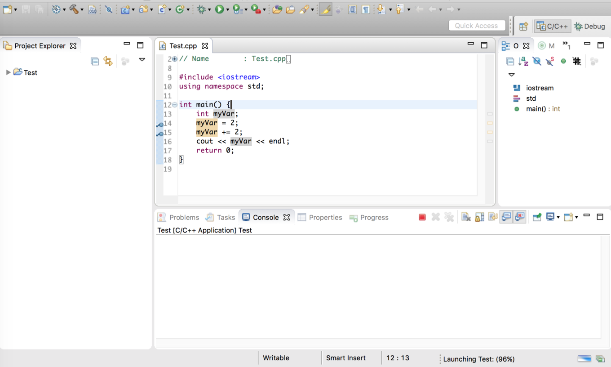This screenshot has width=611, height=367.
Task: Open the Open Console dropdown arrow
Action: click(x=576, y=218)
